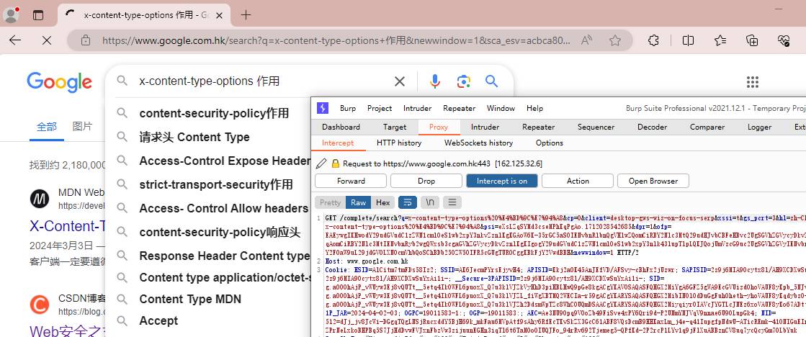Click the Open Browser button
Screen dimensions: 806x337
[x=653, y=181]
